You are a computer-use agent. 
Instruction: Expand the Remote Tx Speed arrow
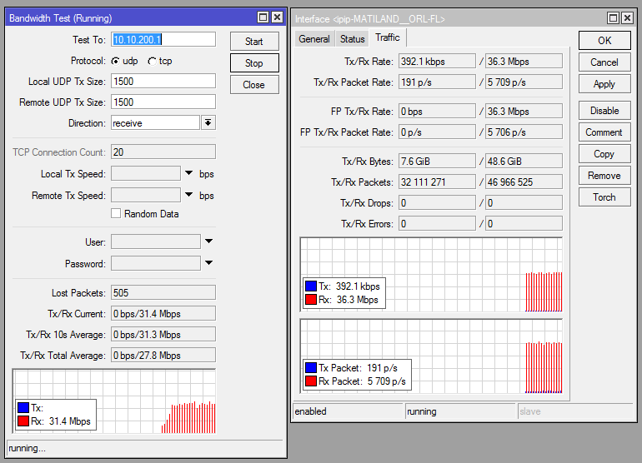[189, 196]
